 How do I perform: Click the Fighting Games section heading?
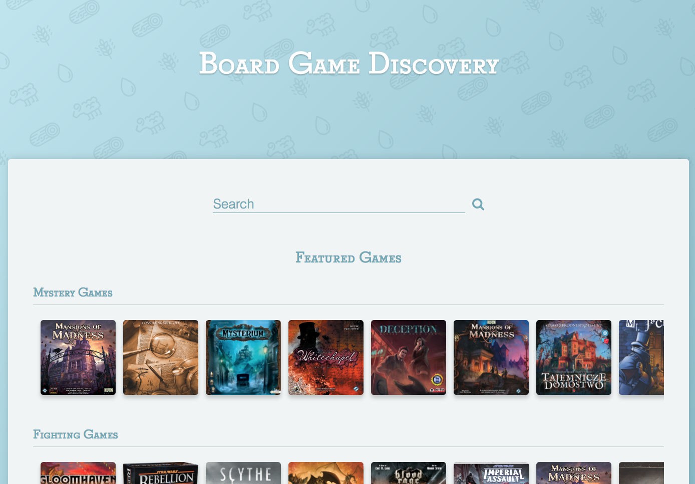tap(75, 434)
